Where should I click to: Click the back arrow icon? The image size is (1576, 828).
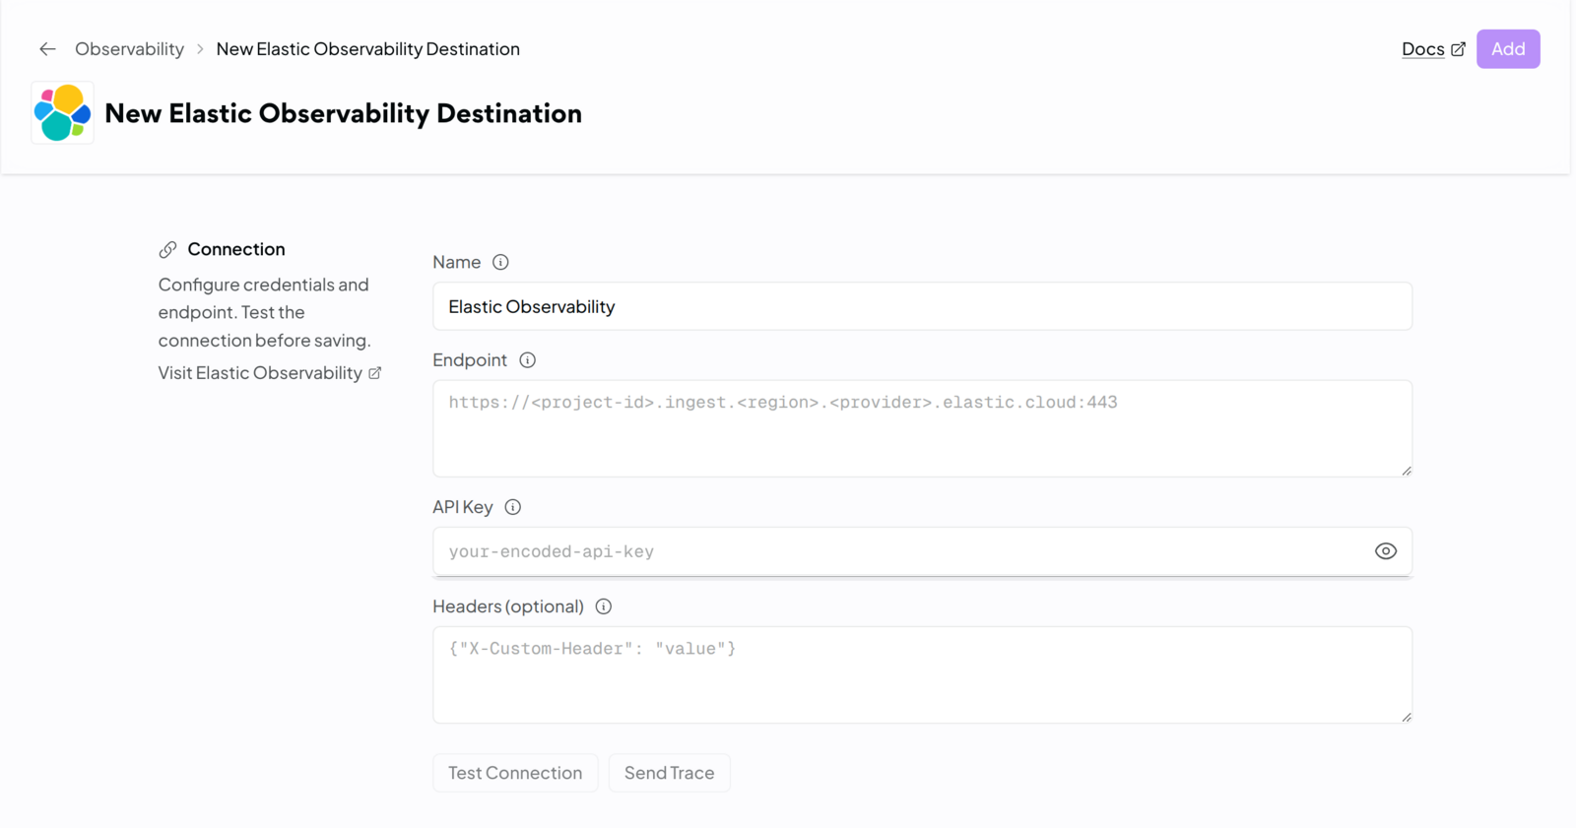point(47,49)
